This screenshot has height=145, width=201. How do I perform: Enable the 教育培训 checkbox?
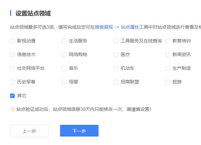168,41
